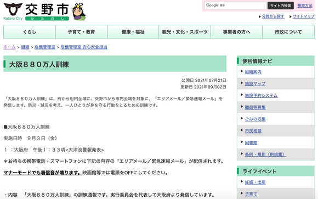Viewport: 318px width, 199px height.
Task: Open the 分野から探す link
Action: pos(273,16)
